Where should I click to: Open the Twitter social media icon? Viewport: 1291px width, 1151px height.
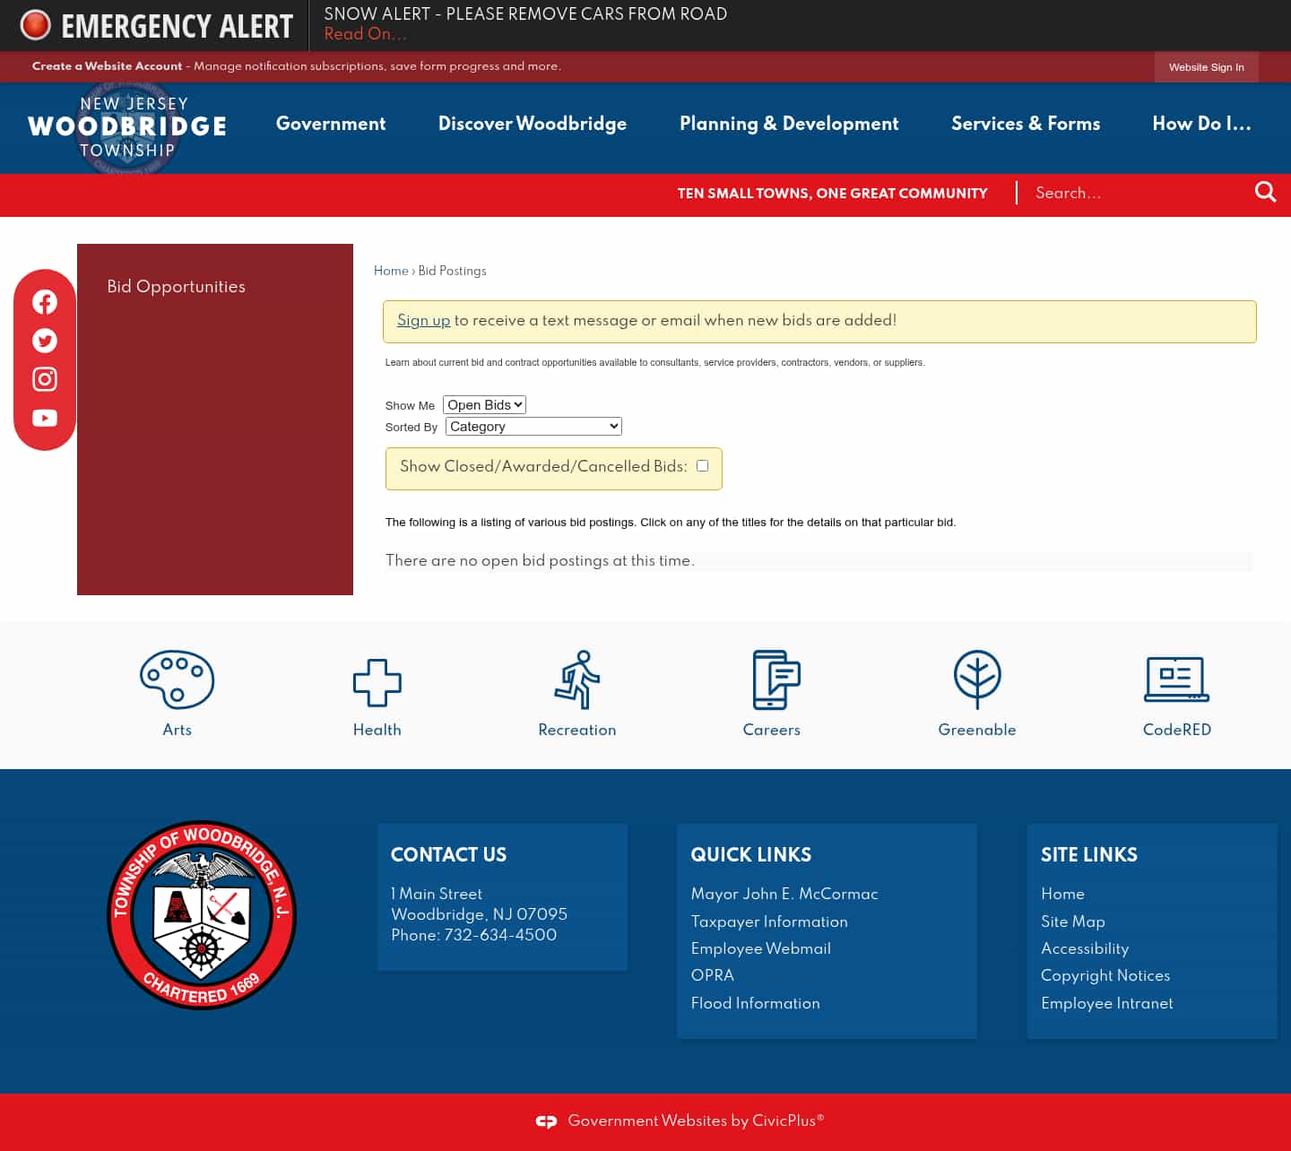pos(44,341)
